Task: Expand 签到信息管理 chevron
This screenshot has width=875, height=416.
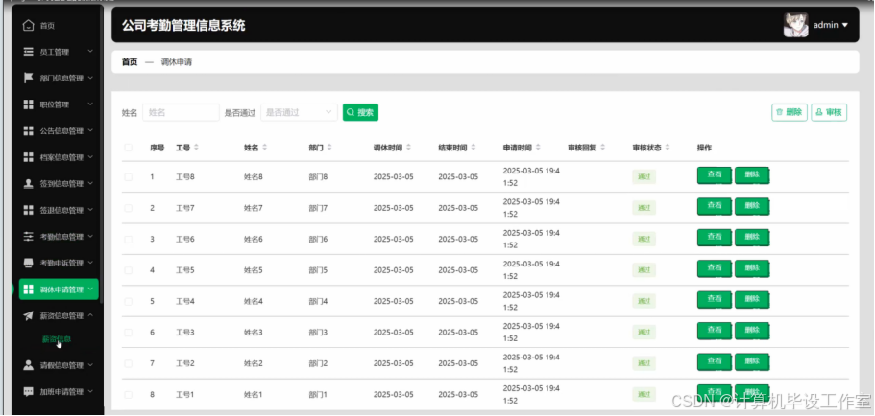Action: tap(90, 184)
